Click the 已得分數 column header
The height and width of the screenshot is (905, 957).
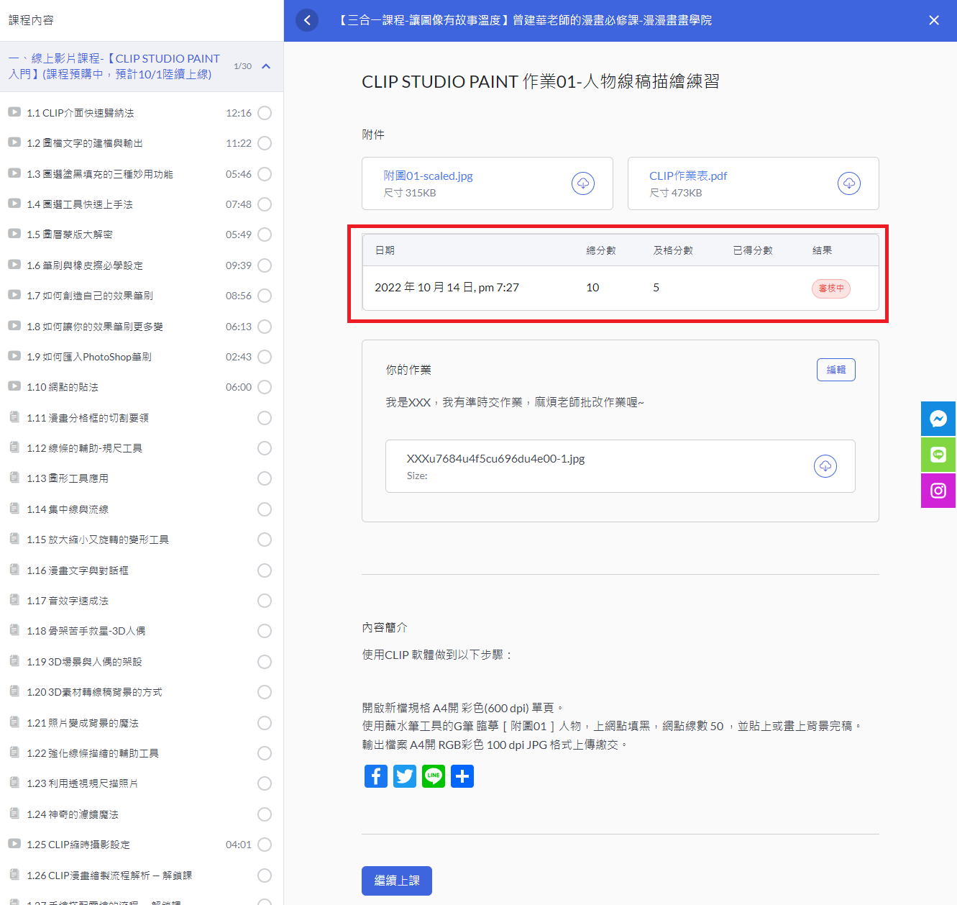[x=753, y=250]
